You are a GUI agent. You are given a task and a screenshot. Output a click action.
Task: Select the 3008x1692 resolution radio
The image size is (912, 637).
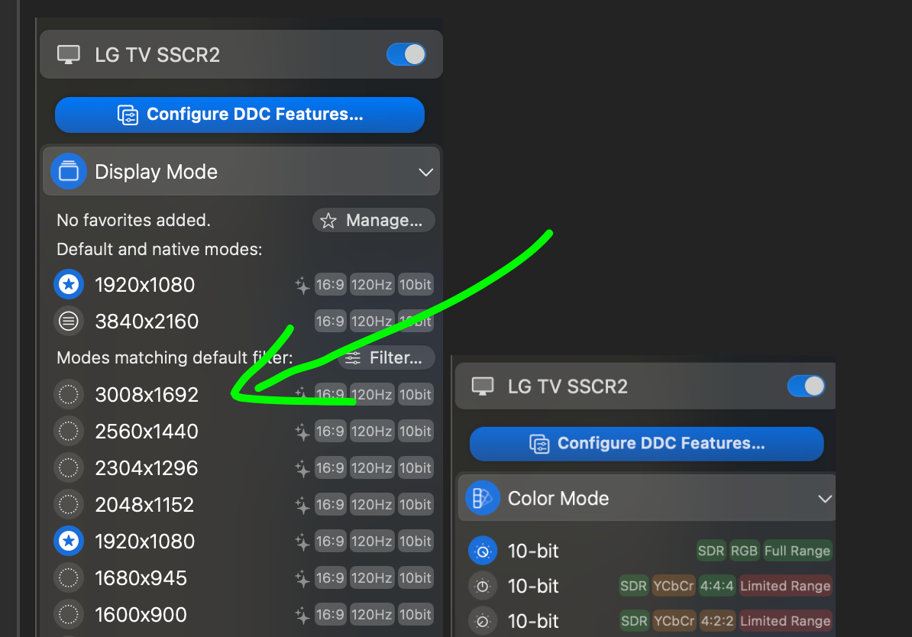(x=69, y=394)
